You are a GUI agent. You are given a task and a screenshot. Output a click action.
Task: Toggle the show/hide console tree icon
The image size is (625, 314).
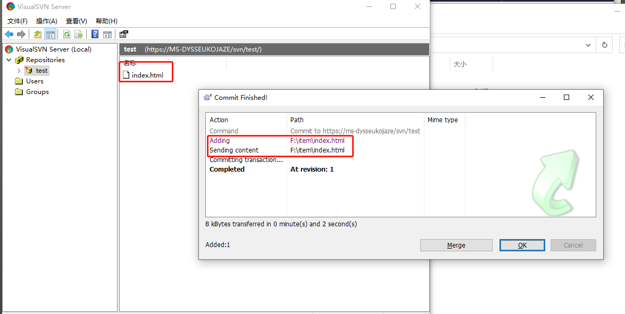[51, 35]
